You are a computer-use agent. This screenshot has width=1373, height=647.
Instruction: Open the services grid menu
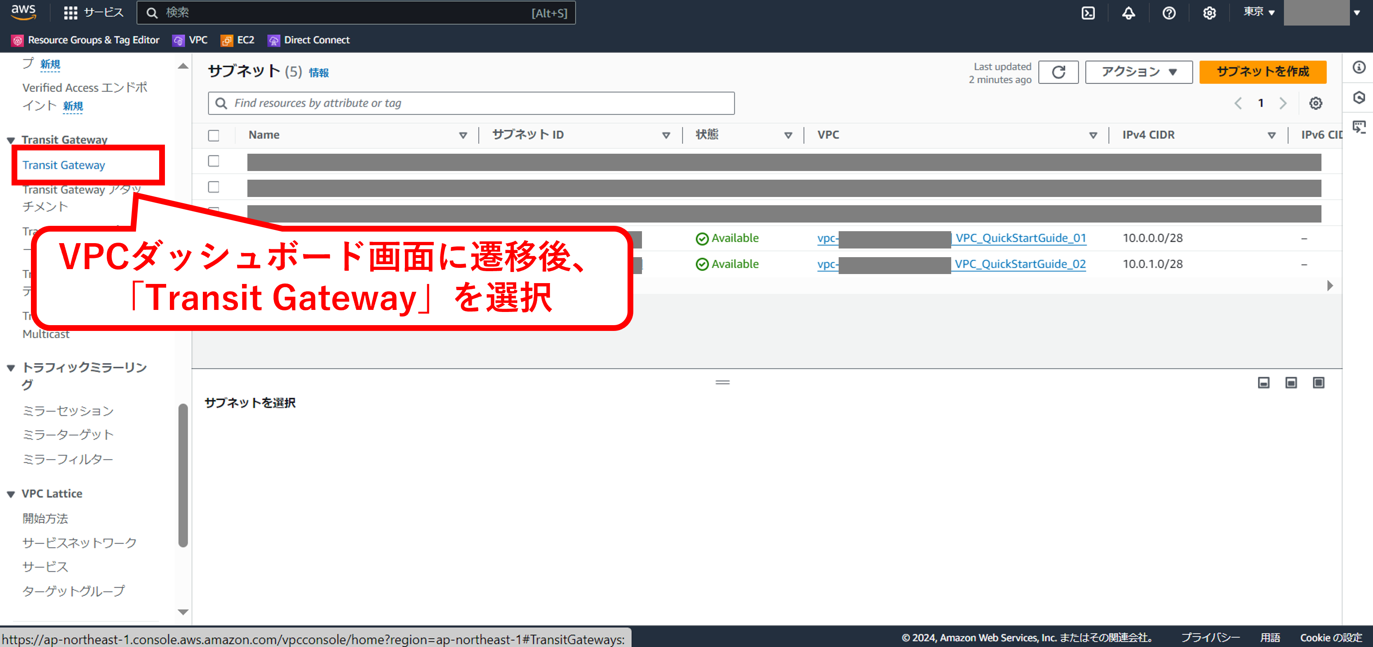point(71,13)
